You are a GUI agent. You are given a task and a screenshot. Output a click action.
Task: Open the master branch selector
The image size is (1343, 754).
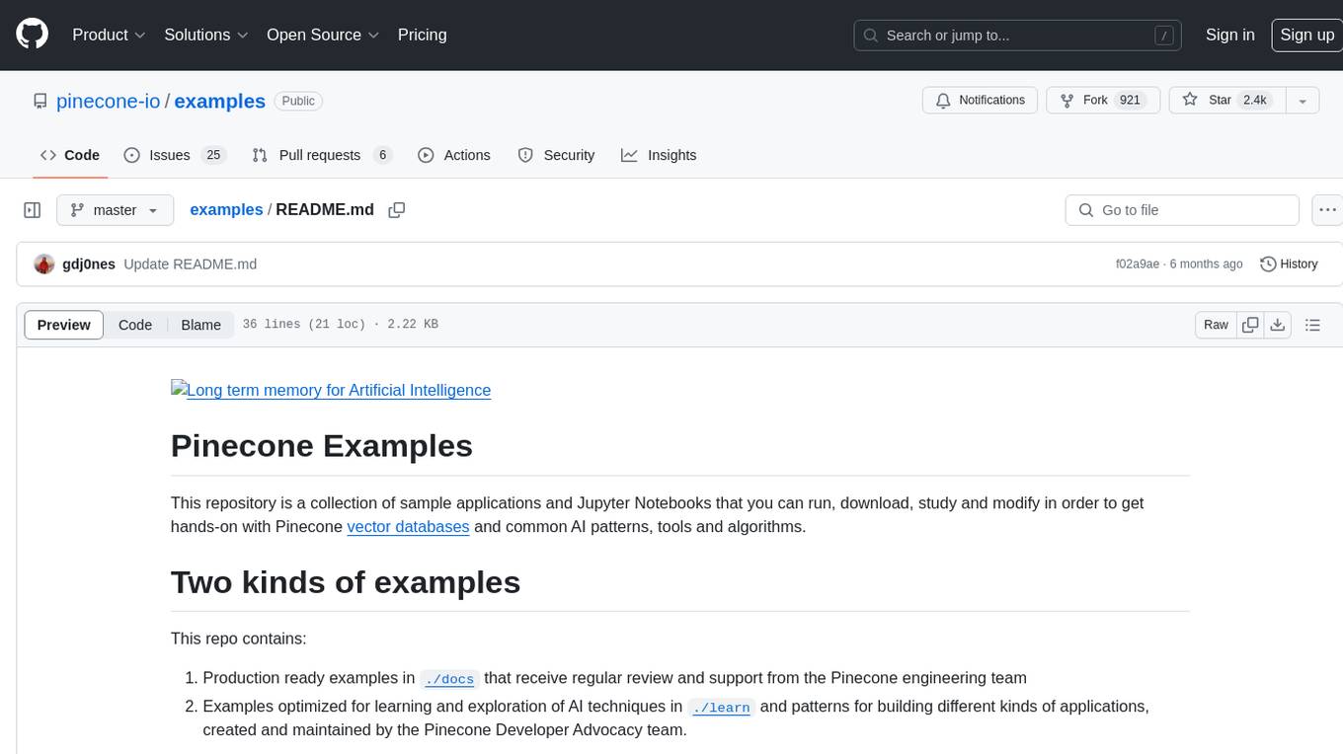click(x=116, y=210)
